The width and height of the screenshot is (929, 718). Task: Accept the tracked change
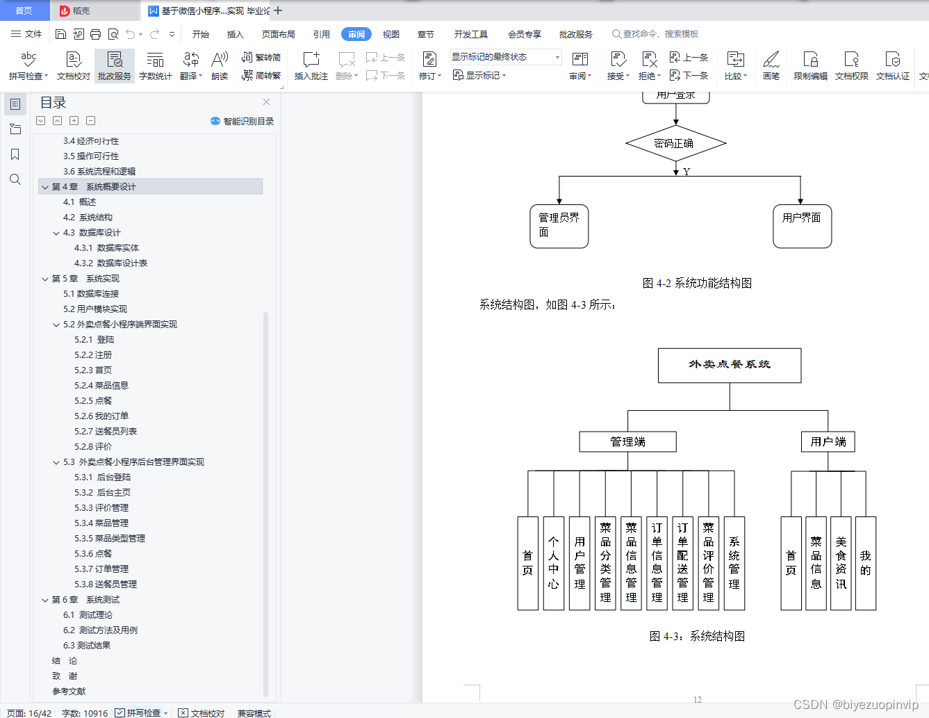[x=618, y=66]
